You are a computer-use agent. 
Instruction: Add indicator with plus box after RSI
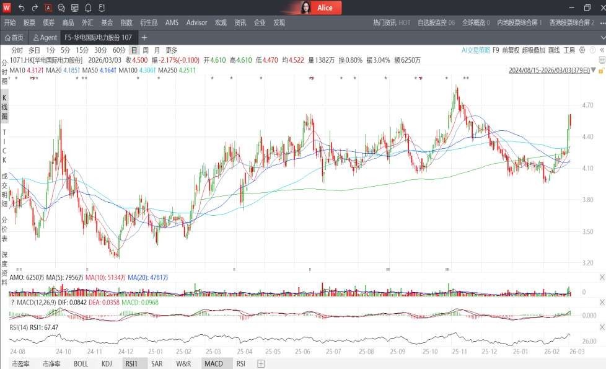click(261, 364)
